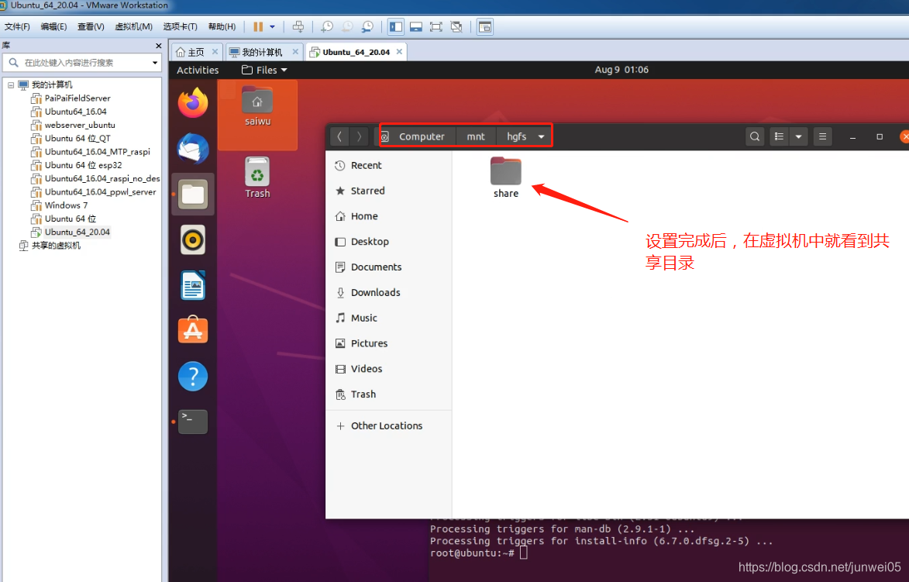Viewport: 909px width, 582px height.
Task: Open the snapshot manager
Action: (367, 26)
